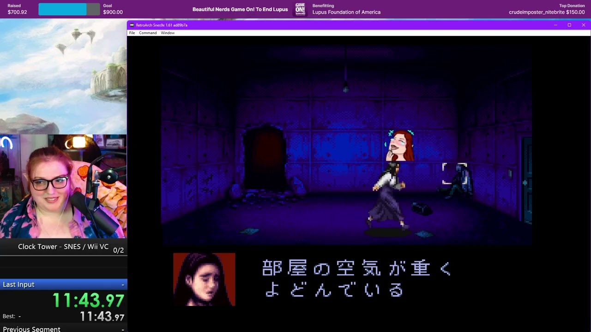Click the Top Donation label
The height and width of the screenshot is (332, 591).
[572, 6]
